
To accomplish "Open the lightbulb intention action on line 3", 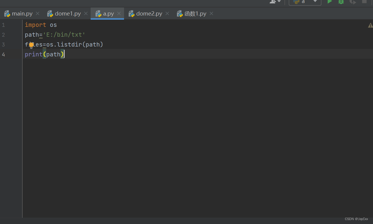I will [31, 45].
